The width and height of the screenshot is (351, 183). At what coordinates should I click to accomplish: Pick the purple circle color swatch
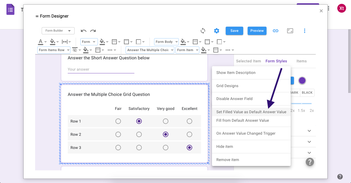tap(302, 81)
